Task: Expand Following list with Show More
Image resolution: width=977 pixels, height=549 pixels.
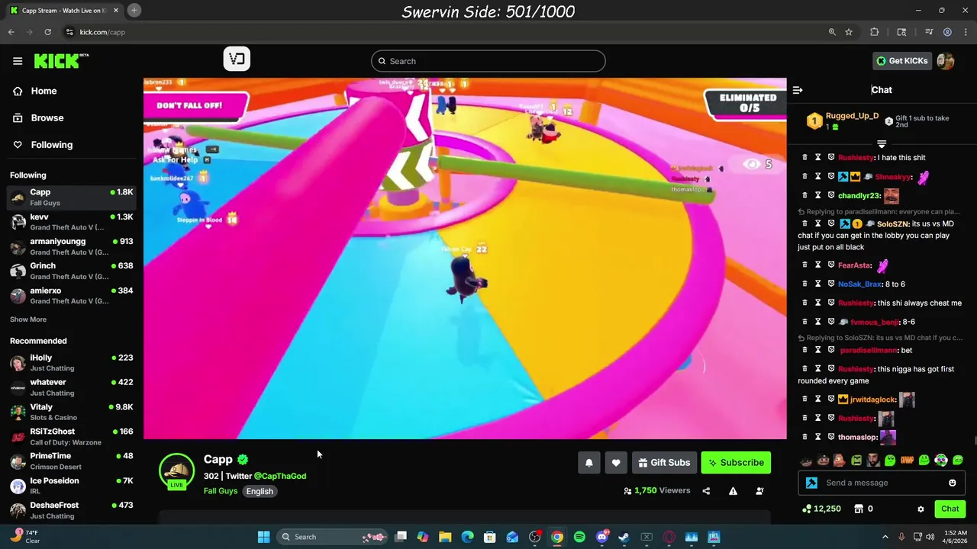Action: (28, 319)
